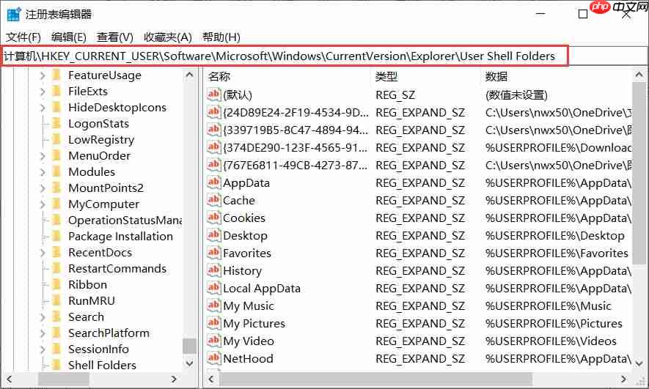649x389 pixels.
Task: Click the string icon of Local AppData value
Action: 213,288
